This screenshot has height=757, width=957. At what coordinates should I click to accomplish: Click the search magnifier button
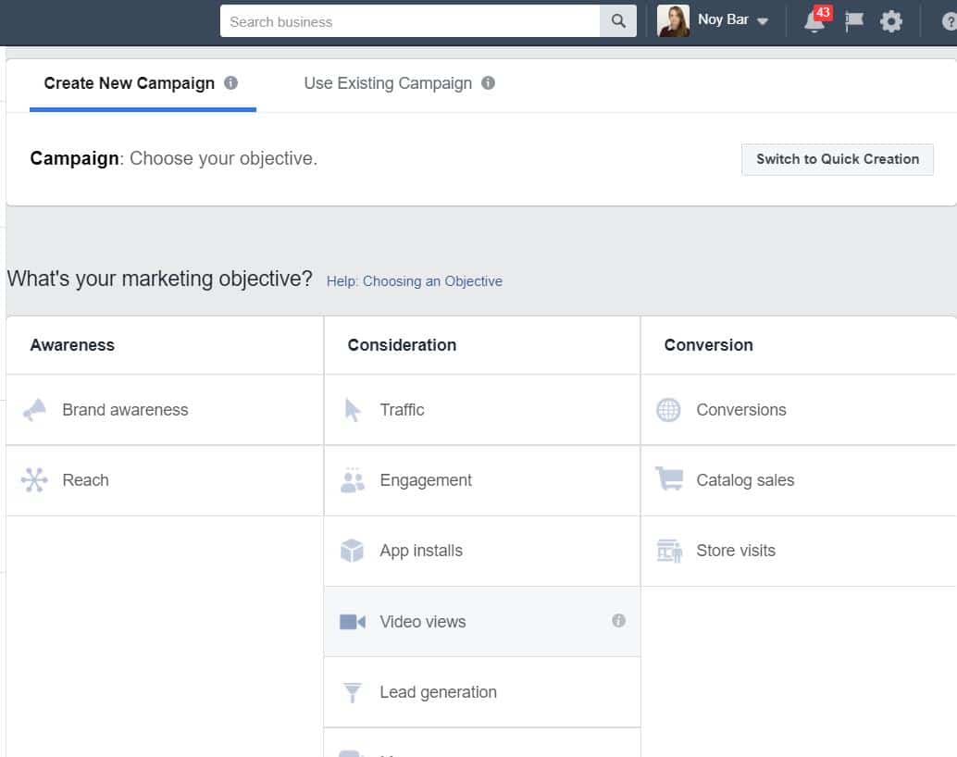pos(617,21)
